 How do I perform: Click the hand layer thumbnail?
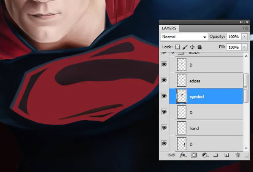[181, 128]
